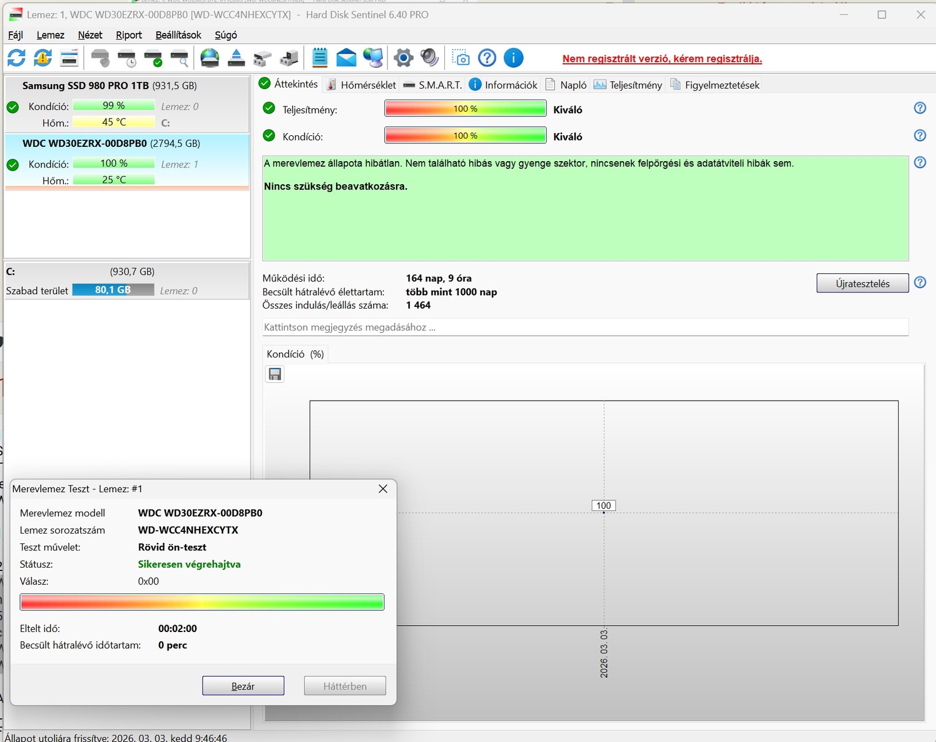Click the light grey disk connector icon

pos(262,58)
